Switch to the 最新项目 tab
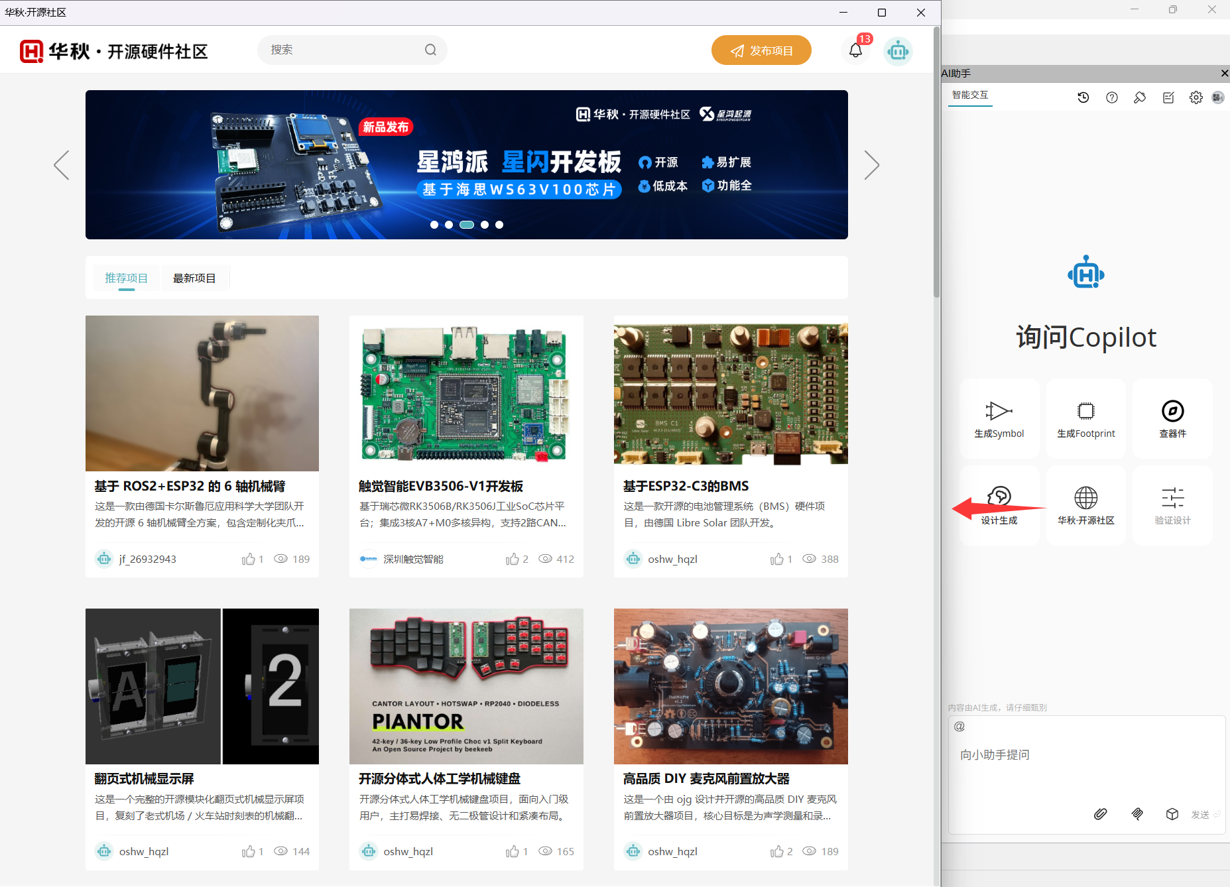This screenshot has height=887, width=1230. point(194,278)
